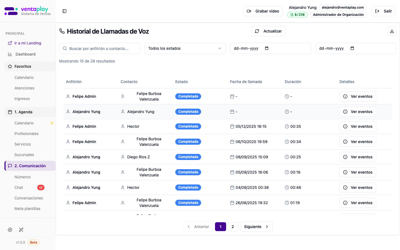This screenshot has width=400, height=250.
Task: Follow the Ir a mi Landing link
Action: click(x=28, y=43)
